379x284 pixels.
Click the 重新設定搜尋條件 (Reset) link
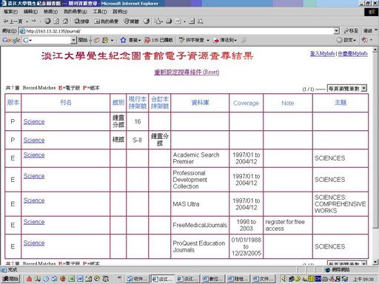187,72
